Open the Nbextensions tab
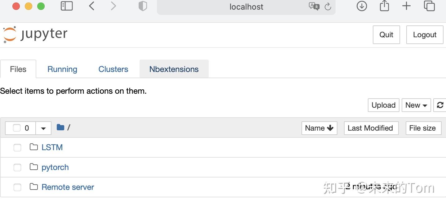Image resolution: width=446 pixels, height=206 pixels. [174, 69]
